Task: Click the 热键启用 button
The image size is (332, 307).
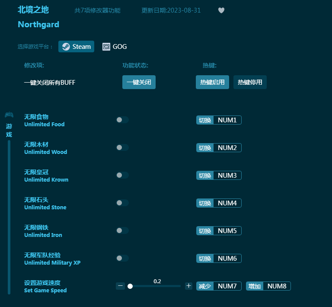Action: coord(212,82)
